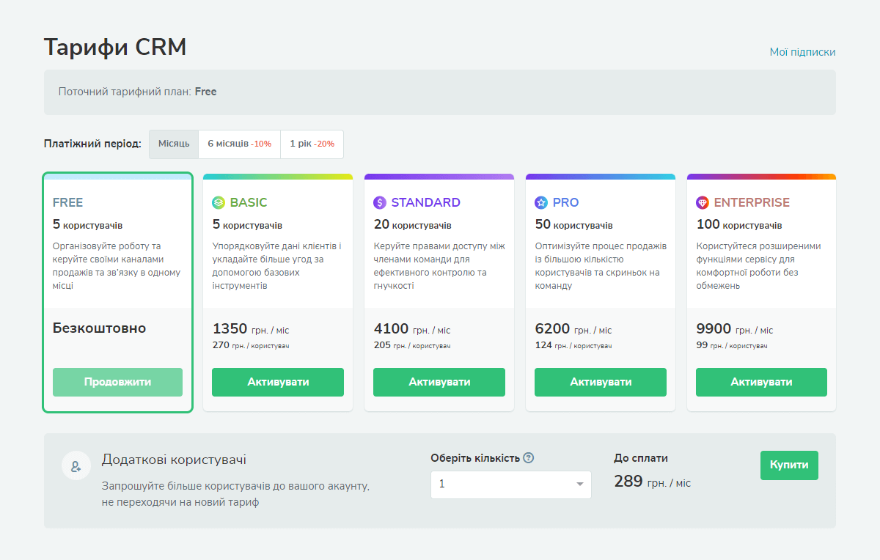Activate the STANDARD tariff plan
The height and width of the screenshot is (560, 880).
point(439,382)
